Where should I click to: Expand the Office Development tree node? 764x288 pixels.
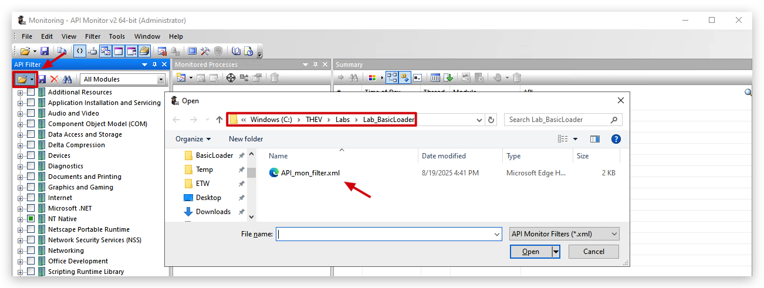coord(21,261)
